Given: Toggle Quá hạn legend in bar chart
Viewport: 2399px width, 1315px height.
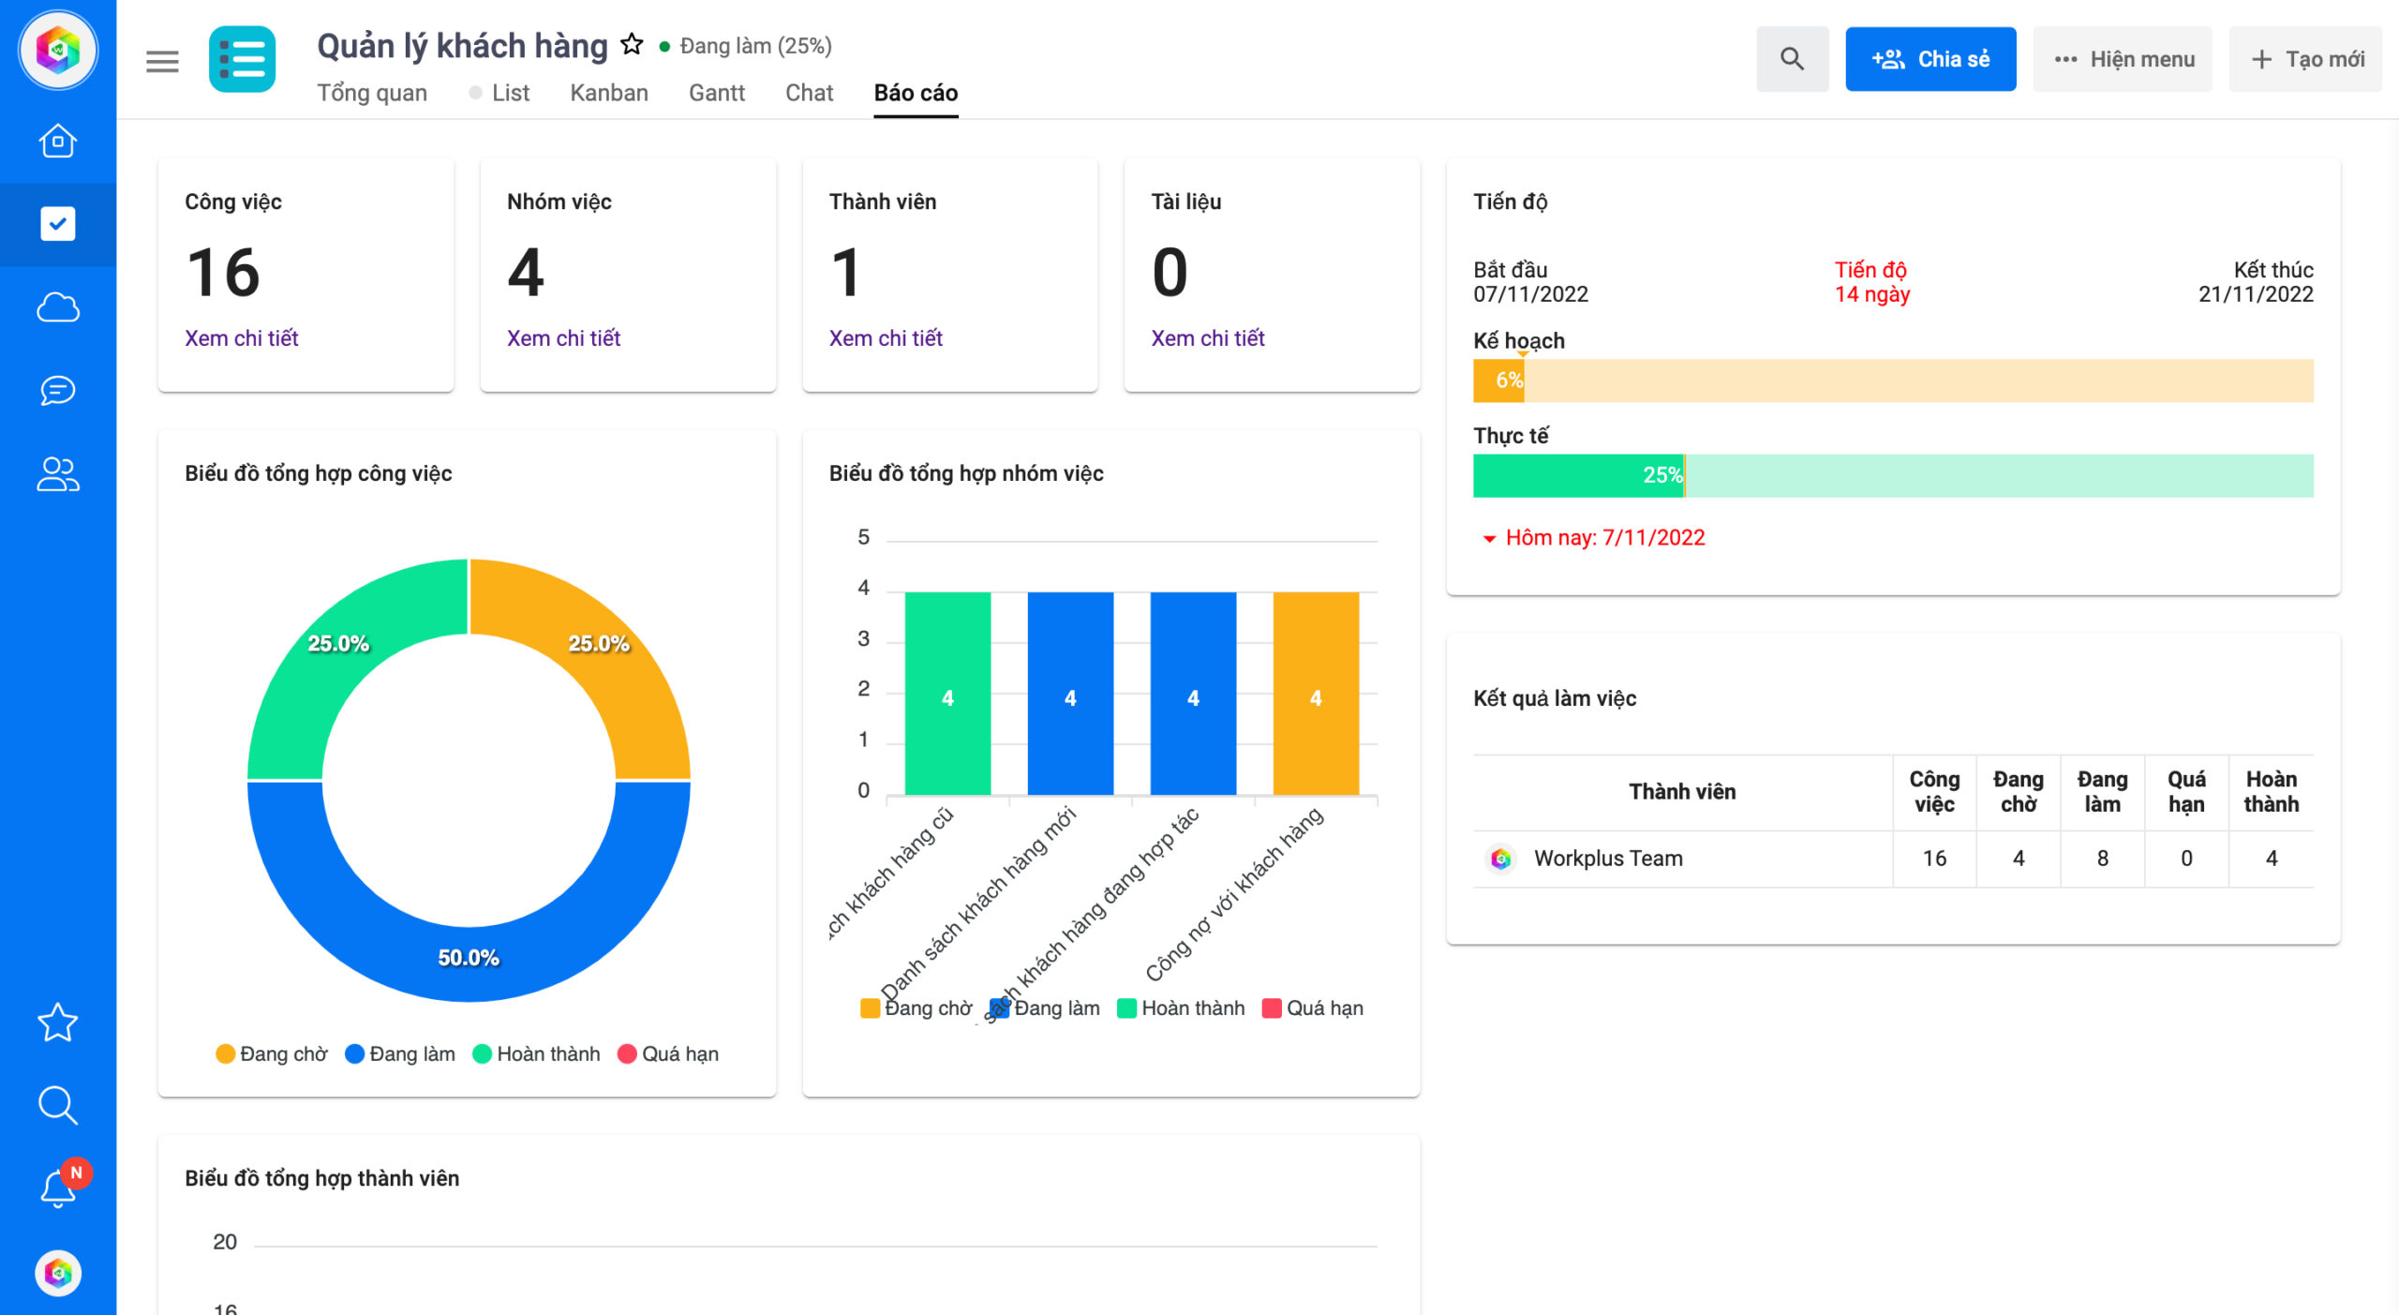Looking at the screenshot, I should pyautogui.click(x=1313, y=1009).
